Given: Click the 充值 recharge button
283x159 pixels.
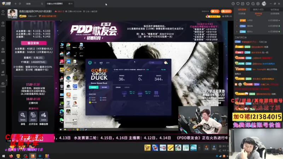Looking at the screenshot, I should (207, 148).
